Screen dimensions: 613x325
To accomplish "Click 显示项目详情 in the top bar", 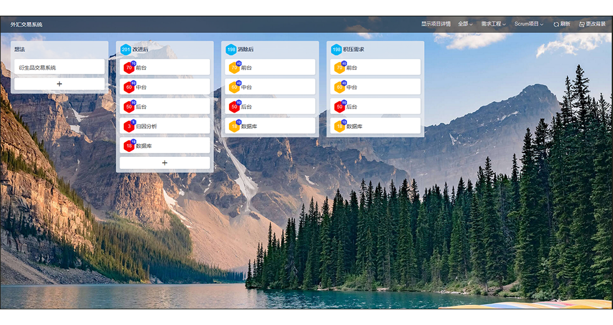I will point(436,24).
